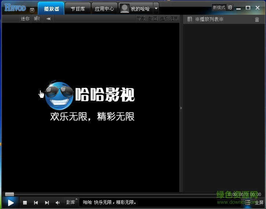The height and width of the screenshot is (209, 266).
Task: Switch to the 播放器 tab
Action: coord(51,8)
